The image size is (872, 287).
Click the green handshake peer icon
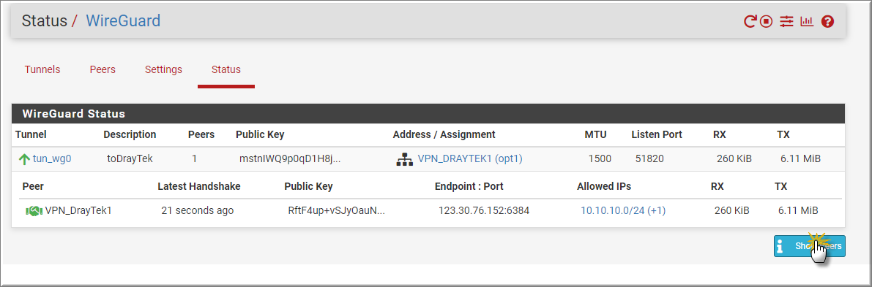(x=34, y=211)
